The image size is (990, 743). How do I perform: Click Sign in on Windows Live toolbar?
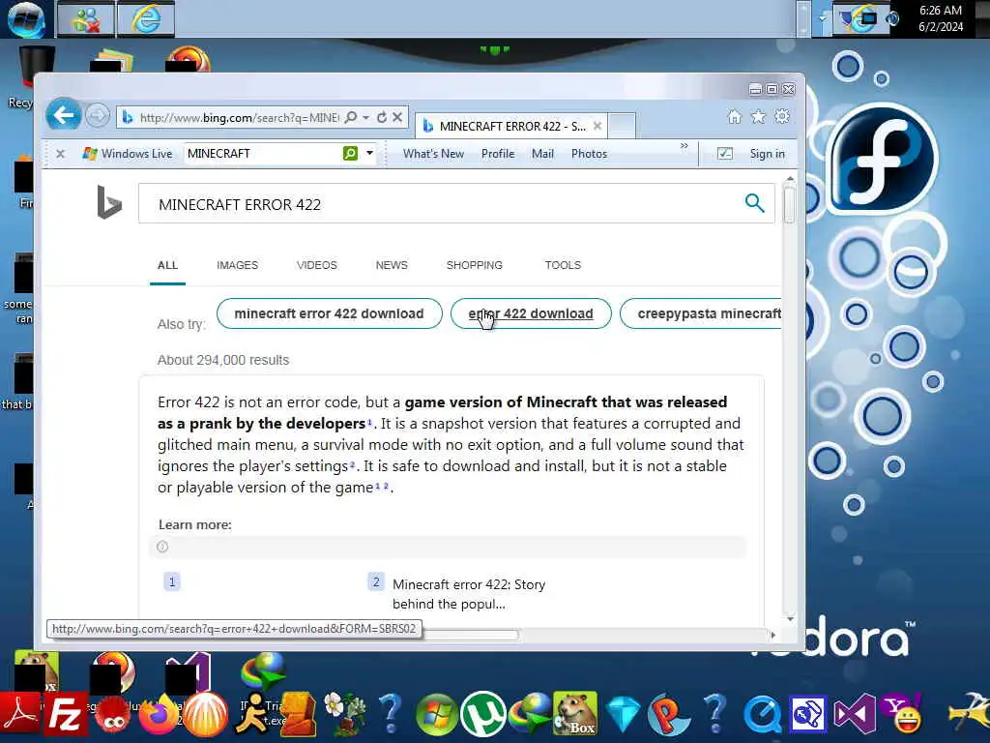tap(767, 154)
